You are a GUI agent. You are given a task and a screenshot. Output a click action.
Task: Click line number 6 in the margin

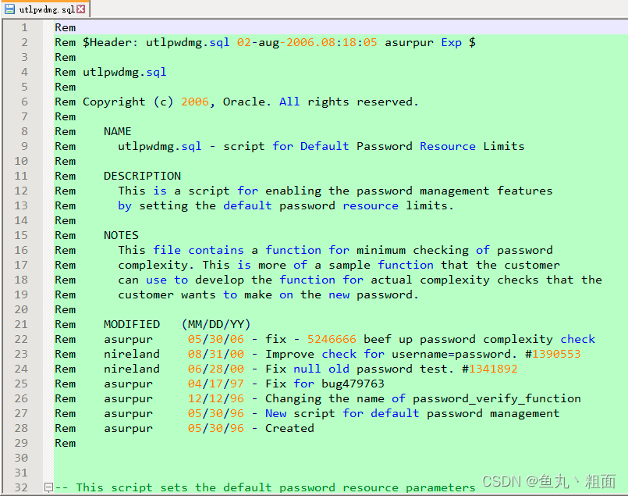tap(24, 102)
